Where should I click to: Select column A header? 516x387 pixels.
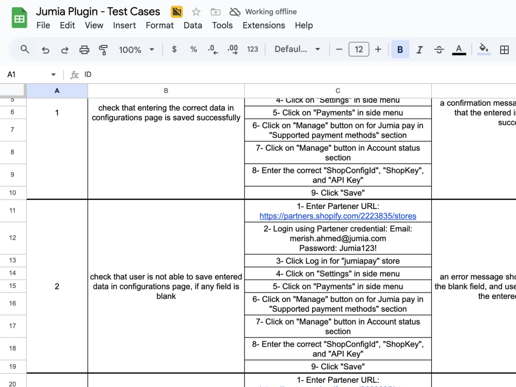pos(57,91)
